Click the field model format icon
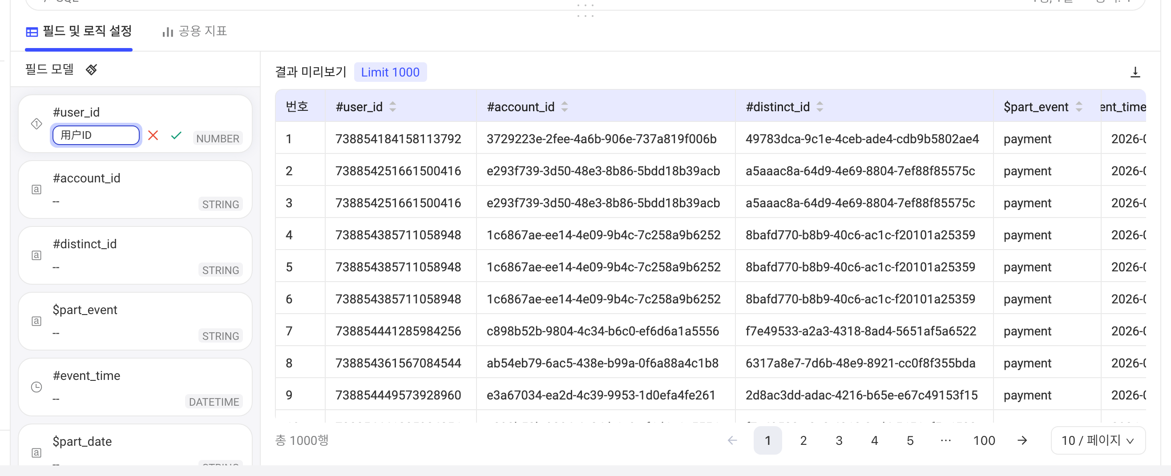1171x476 pixels. (91, 69)
